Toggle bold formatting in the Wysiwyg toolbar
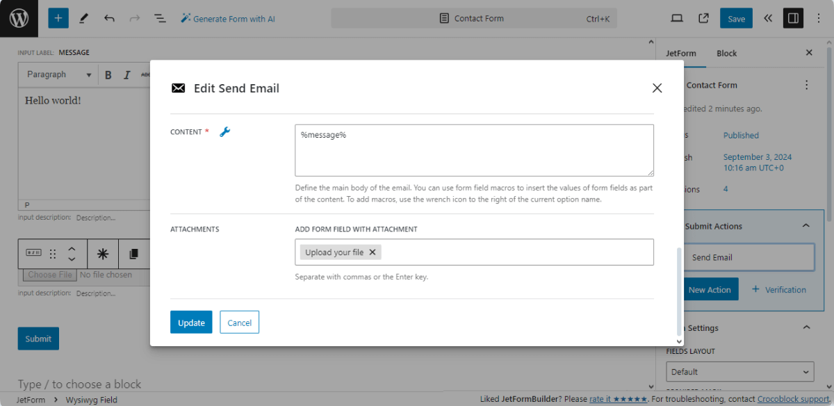Viewport: 834px width, 406px height. [x=108, y=74]
